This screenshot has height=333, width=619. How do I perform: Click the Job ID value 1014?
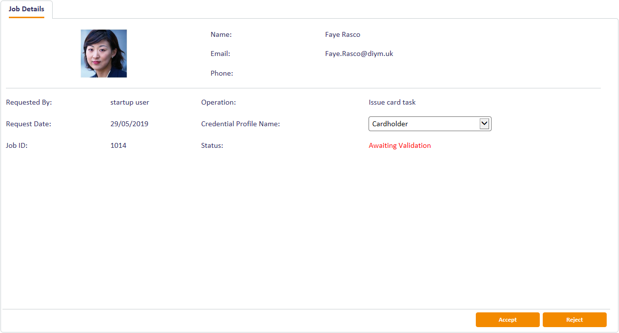click(x=118, y=146)
